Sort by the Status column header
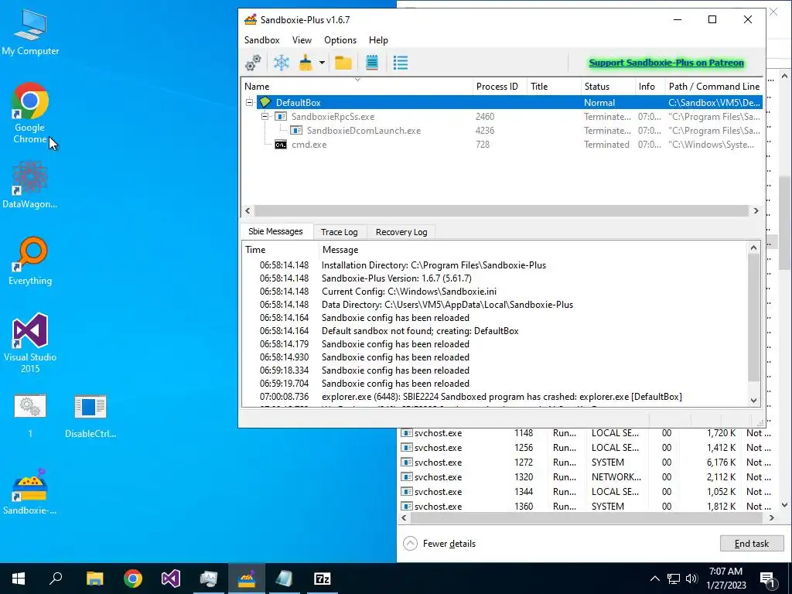 tap(608, 87)
